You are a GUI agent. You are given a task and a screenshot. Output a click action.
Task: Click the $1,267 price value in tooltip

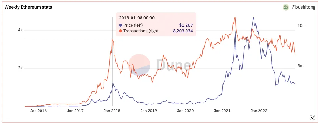(x=186, y=25)
